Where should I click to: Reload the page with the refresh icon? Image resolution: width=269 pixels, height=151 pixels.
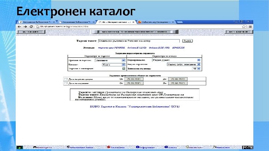tap(31, 27)
